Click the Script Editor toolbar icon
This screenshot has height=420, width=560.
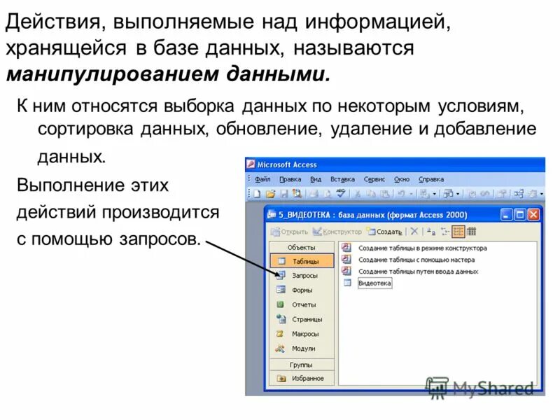pos(484,194)
